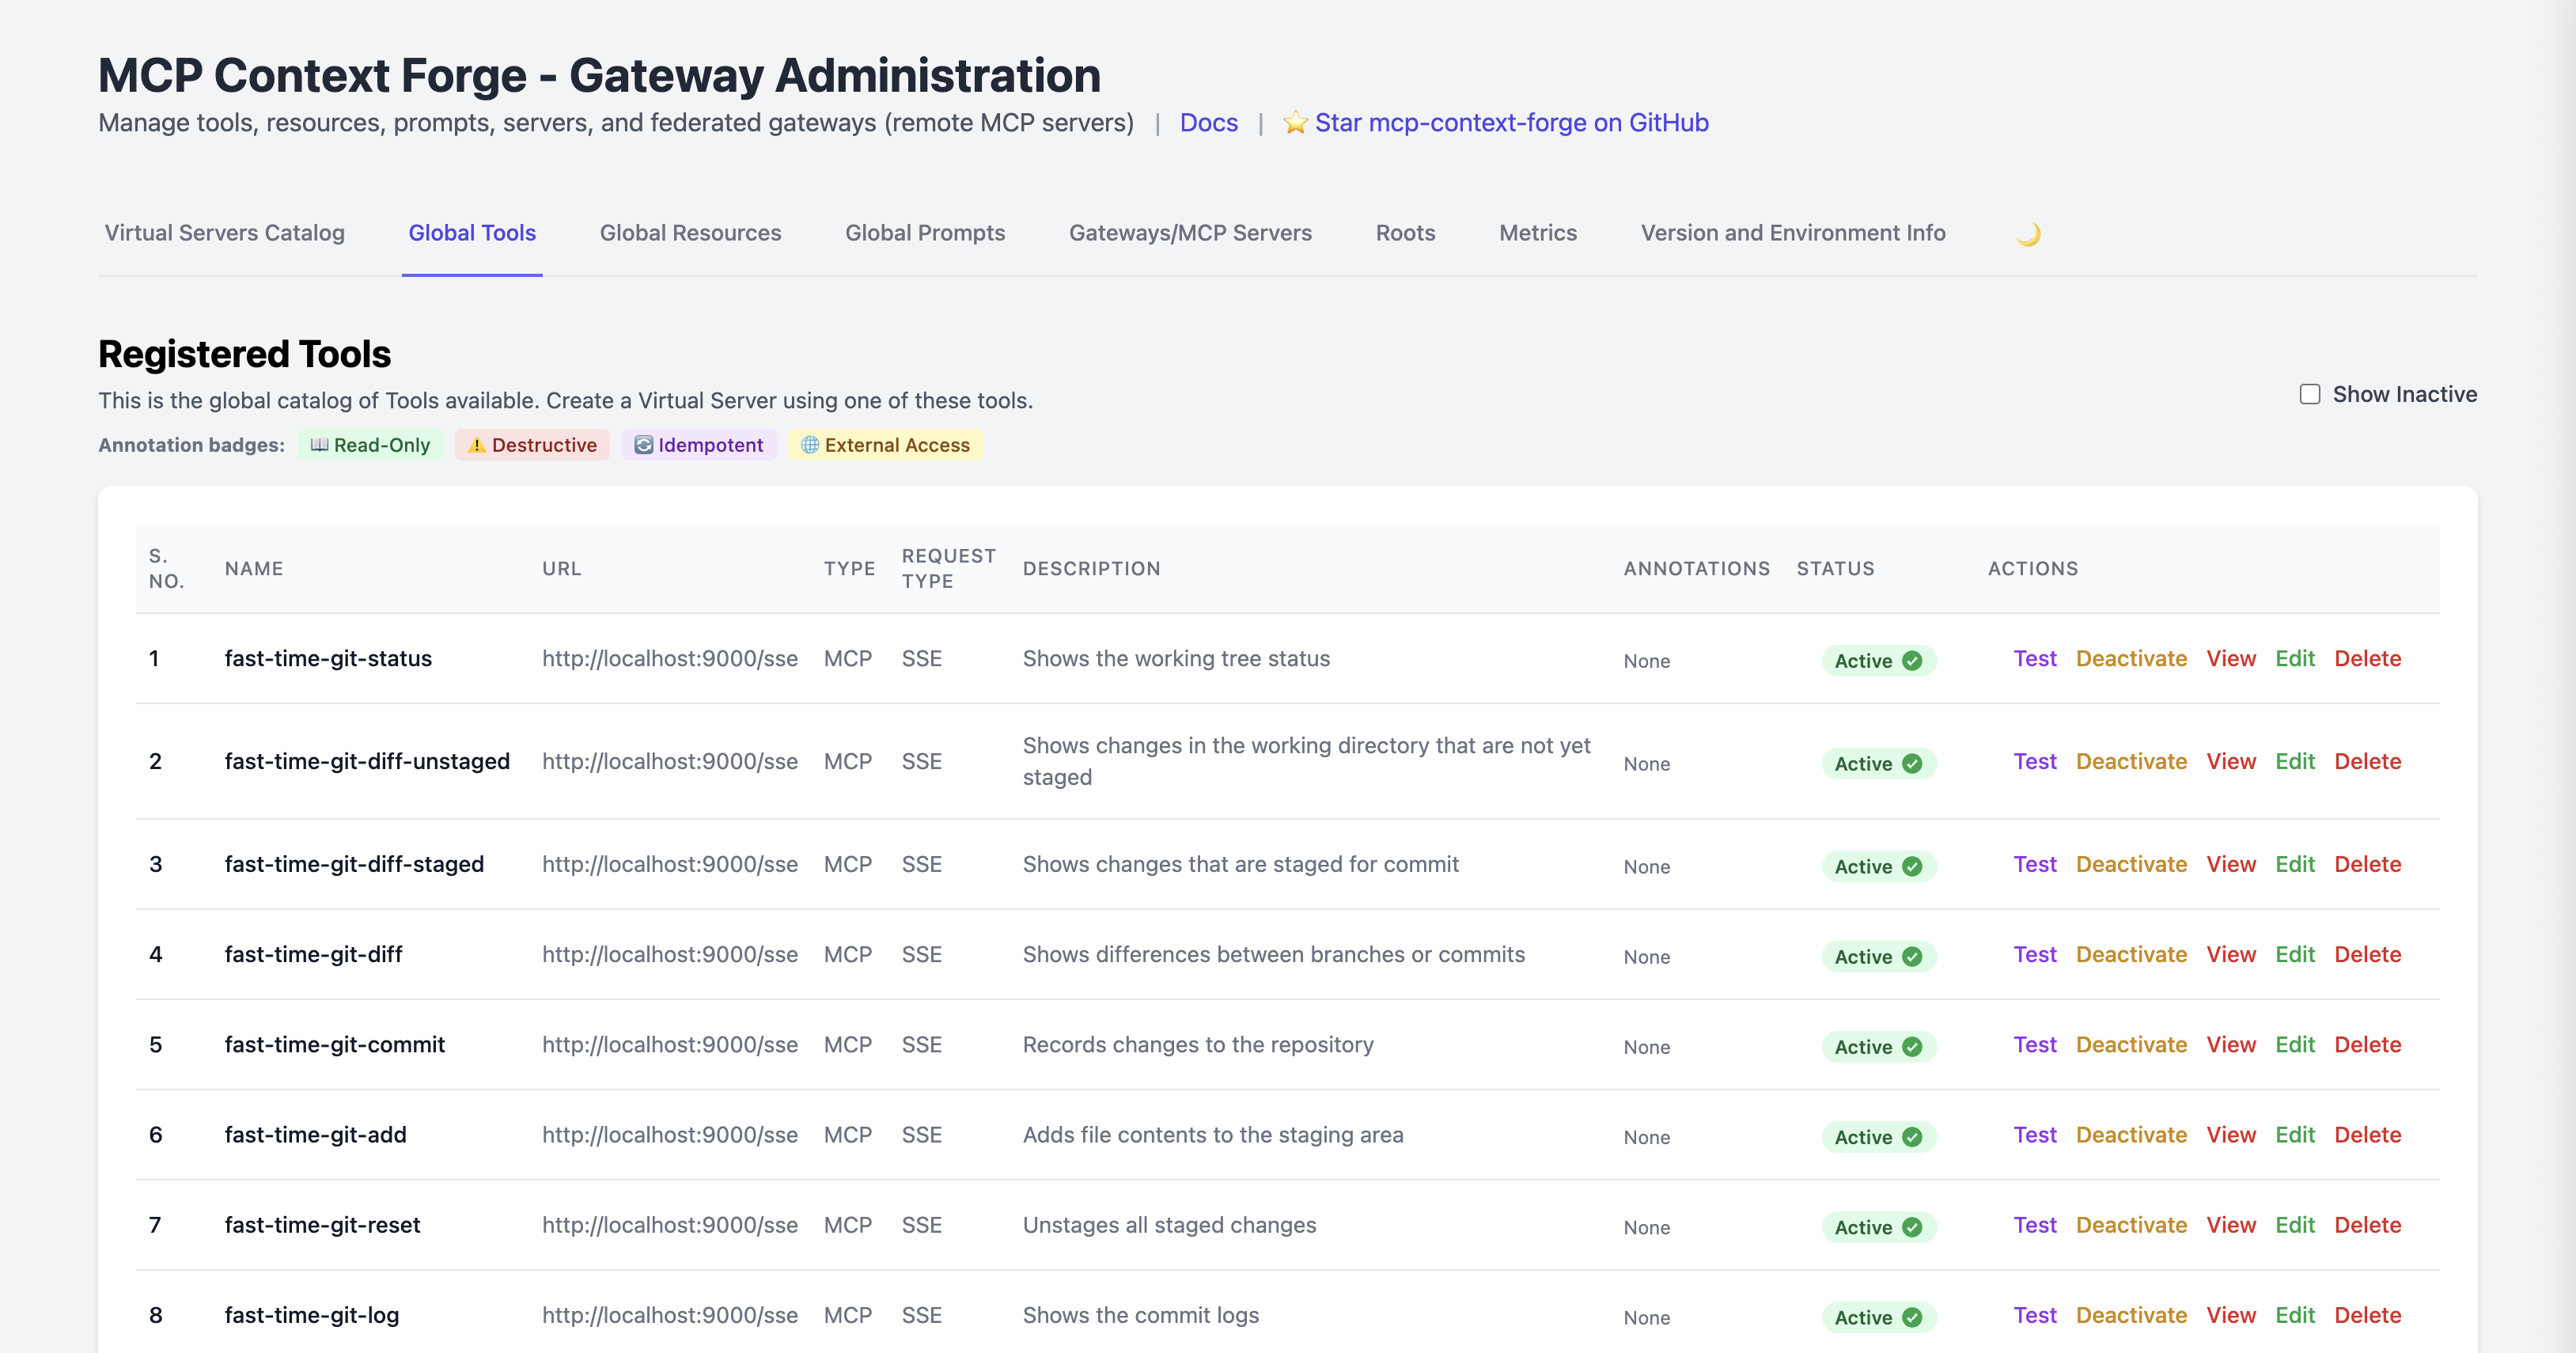
Task: Test the fast-time-git-log tool
Action: 2035,1314
